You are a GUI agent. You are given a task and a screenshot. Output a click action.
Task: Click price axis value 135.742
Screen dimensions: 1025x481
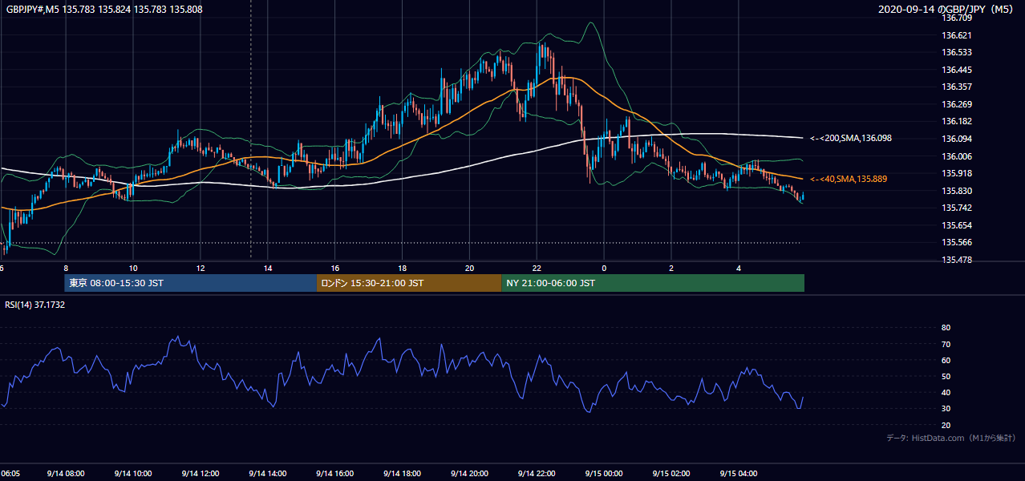coord(957,208)
